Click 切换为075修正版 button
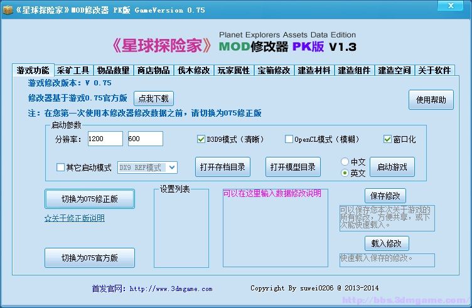Image resolution: width=472 pixels, height=308 pixels. pos(90,199)
